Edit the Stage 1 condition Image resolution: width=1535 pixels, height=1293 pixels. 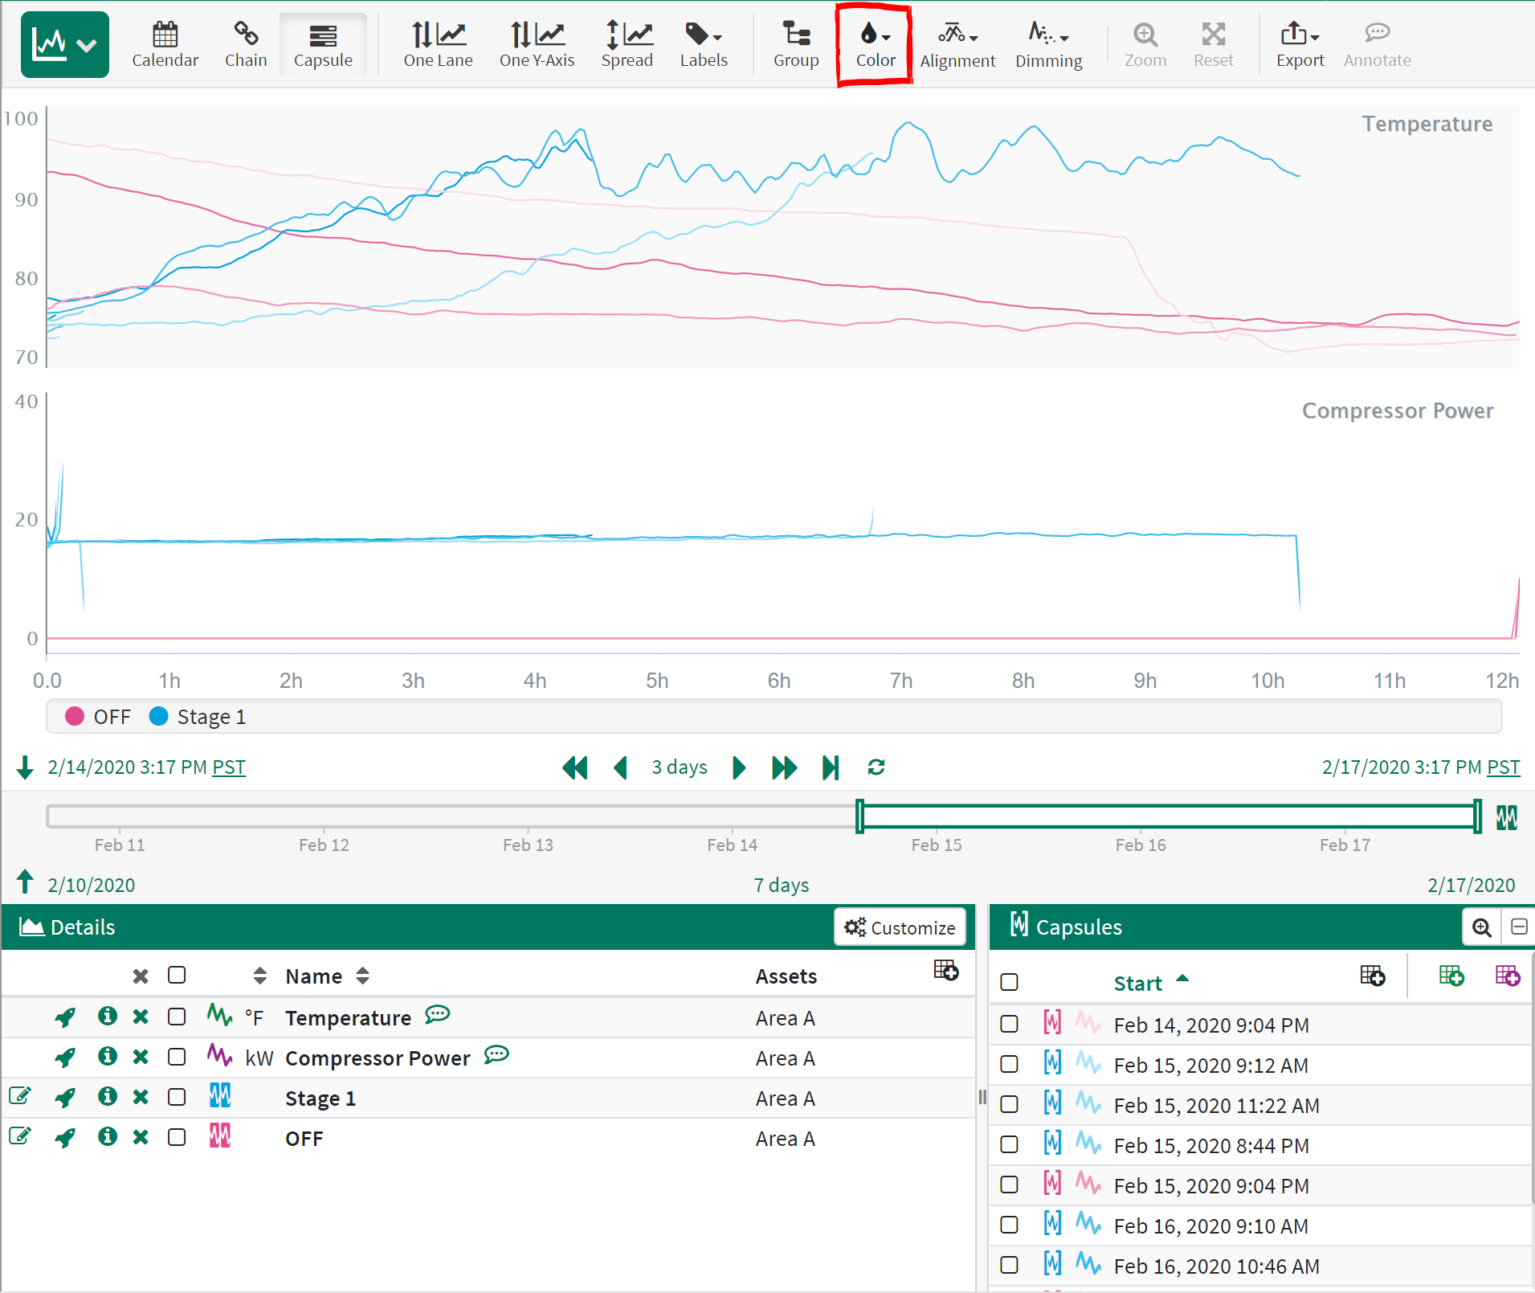coord(20,1097)
